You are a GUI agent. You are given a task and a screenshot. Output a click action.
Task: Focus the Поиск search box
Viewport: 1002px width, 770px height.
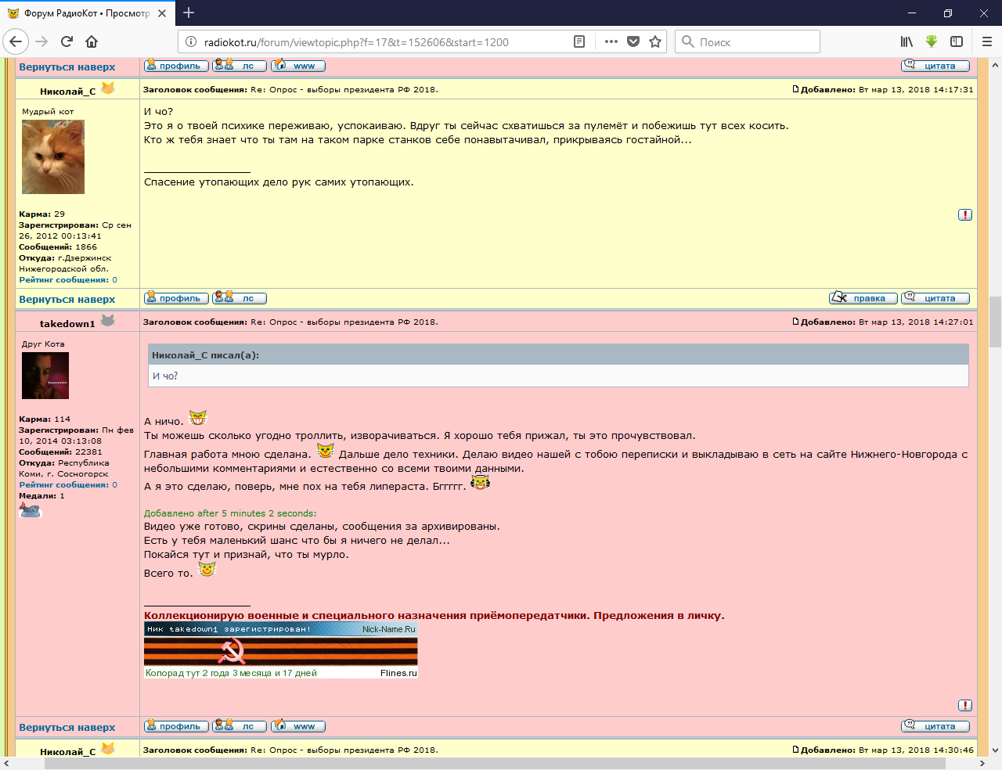(748, 41)
